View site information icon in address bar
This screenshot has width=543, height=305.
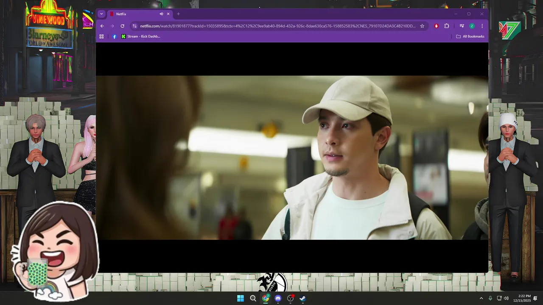(134, 26)
